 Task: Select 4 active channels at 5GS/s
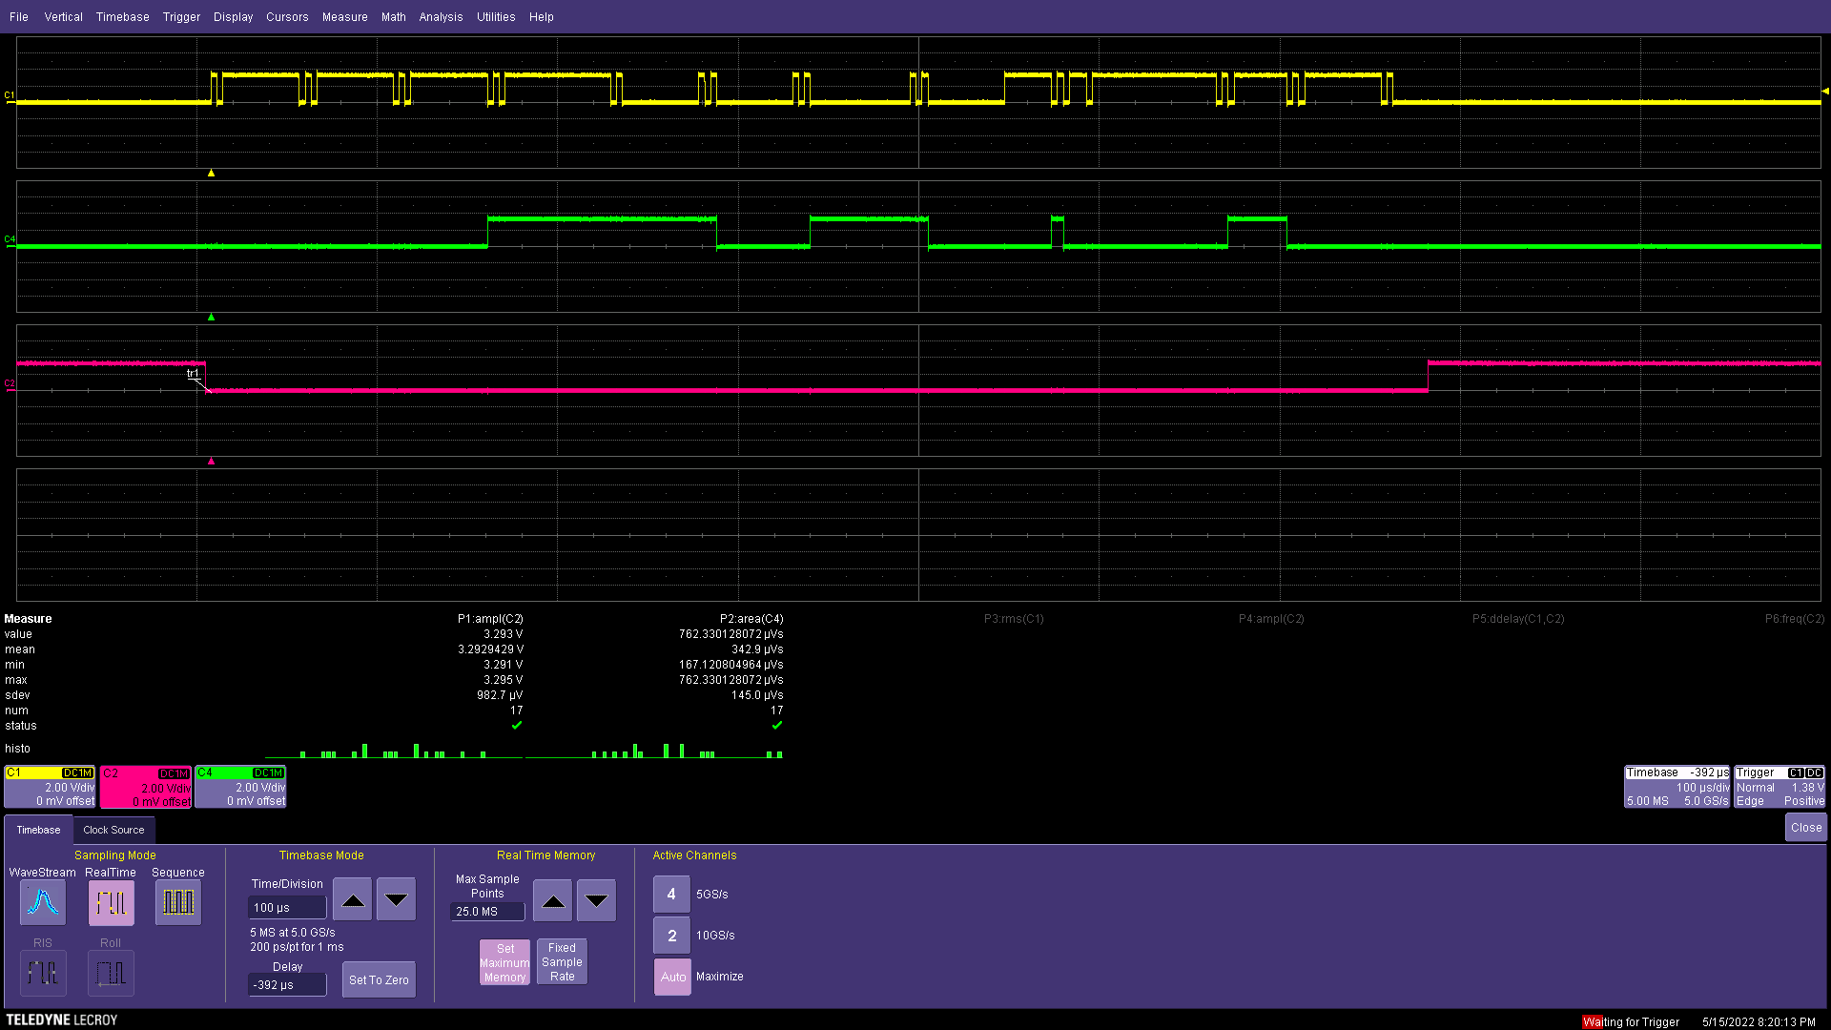[x=671, y=895]
